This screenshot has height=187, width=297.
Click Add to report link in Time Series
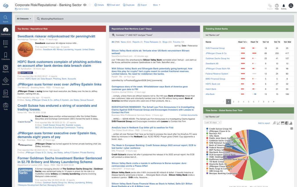[264, 123]
